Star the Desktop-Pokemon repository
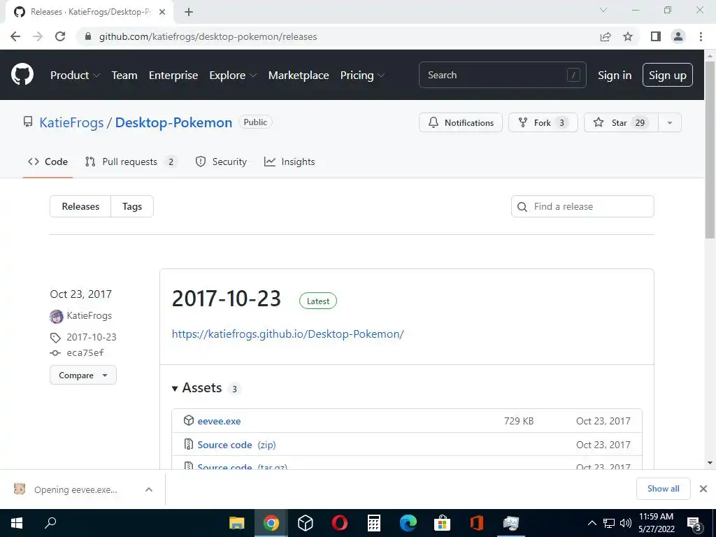 click(x=621, y=123)
